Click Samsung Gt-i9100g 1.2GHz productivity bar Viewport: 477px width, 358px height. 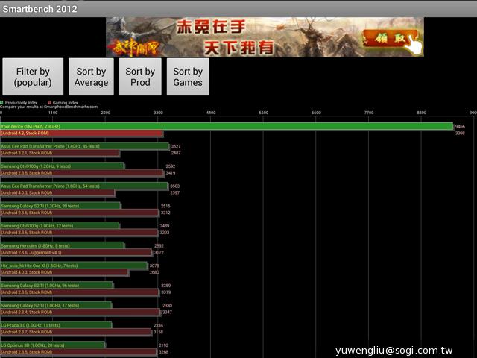(62, 166)
